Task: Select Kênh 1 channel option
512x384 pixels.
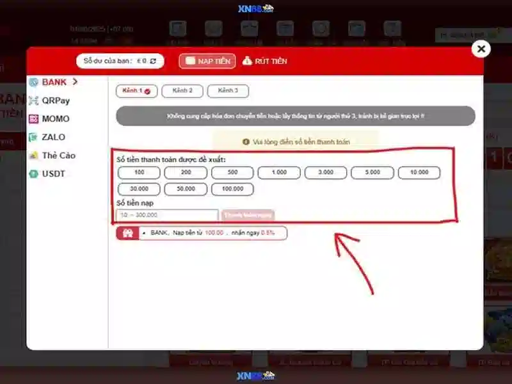Action: pos(136,92)
